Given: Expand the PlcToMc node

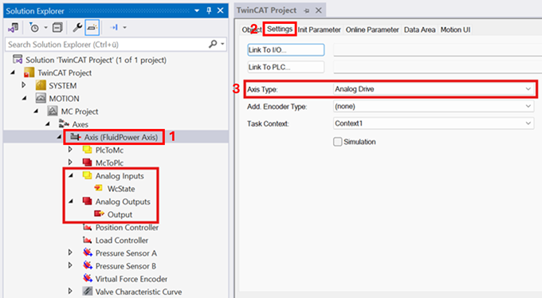Looking at the screenshot, I should point(70,149).
